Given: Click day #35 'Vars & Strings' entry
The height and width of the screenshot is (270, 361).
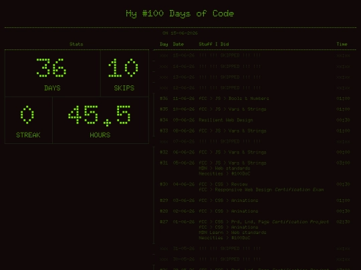Looking at the screenshot, I should pos(232,109).
